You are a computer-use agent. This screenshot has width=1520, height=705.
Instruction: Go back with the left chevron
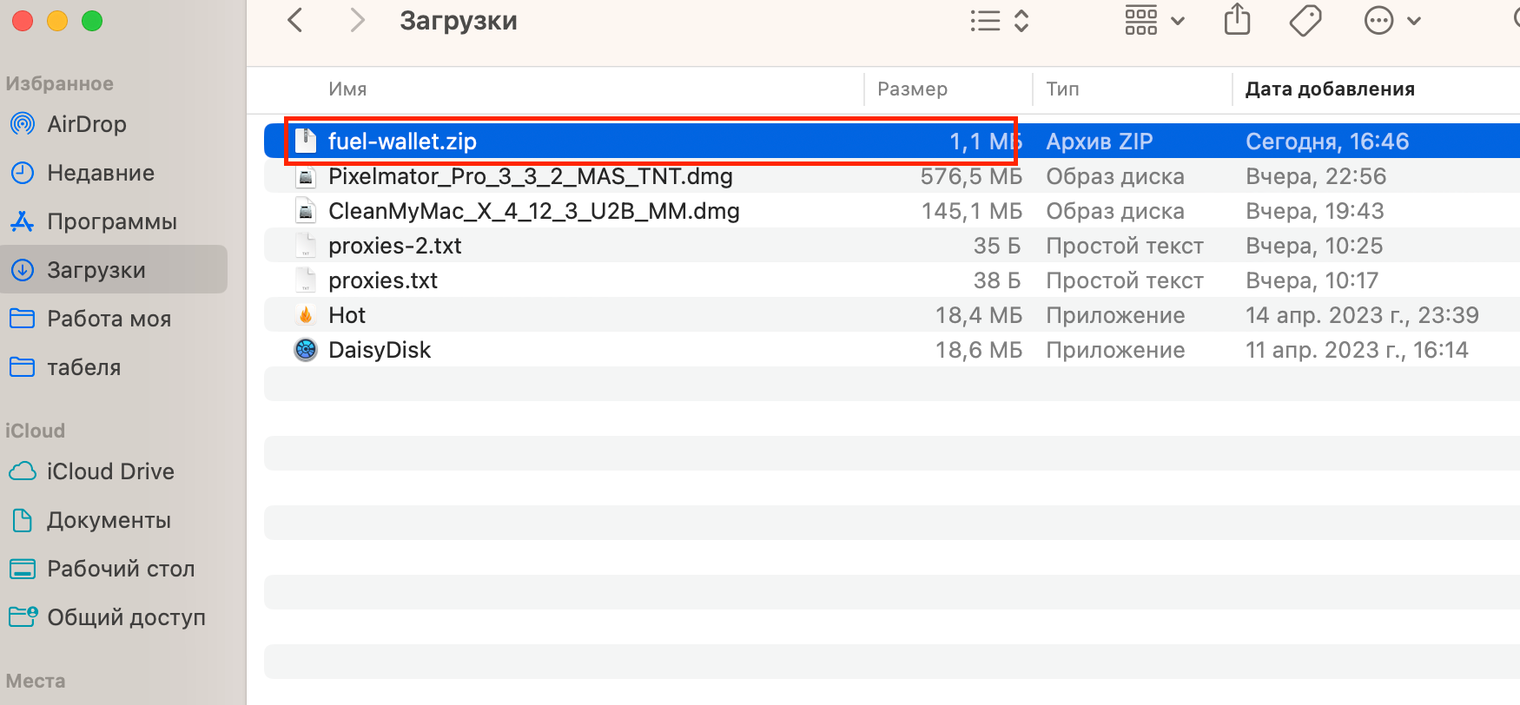pos(295,20)
